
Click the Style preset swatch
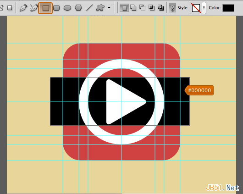(196, 8)
